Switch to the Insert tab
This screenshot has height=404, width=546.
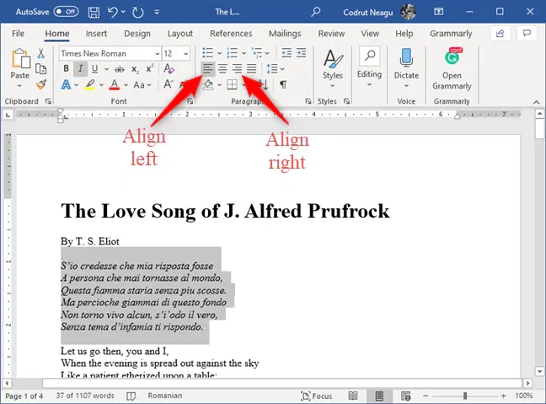96,34
